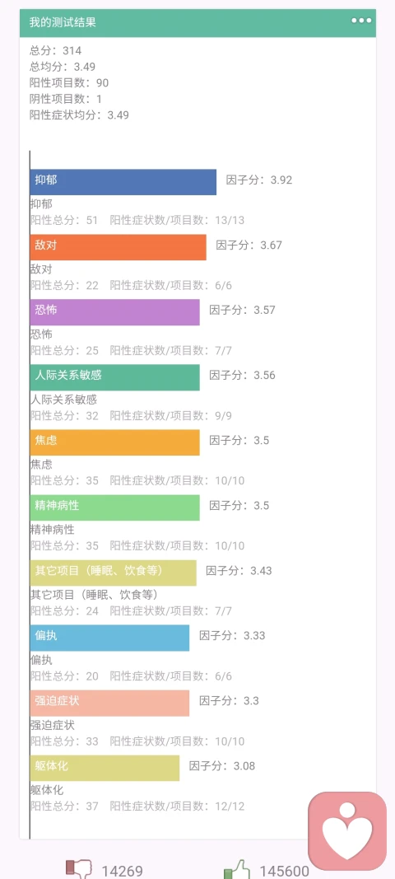Select the sky blue 偏执 bar

point(109,638)
